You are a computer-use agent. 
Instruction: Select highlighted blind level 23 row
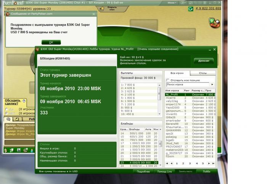(x=139, y=163)
